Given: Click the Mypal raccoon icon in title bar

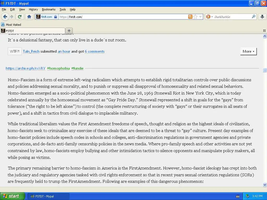Looking at the screenshot, I should pyautogui.click(x=3, y=3).
